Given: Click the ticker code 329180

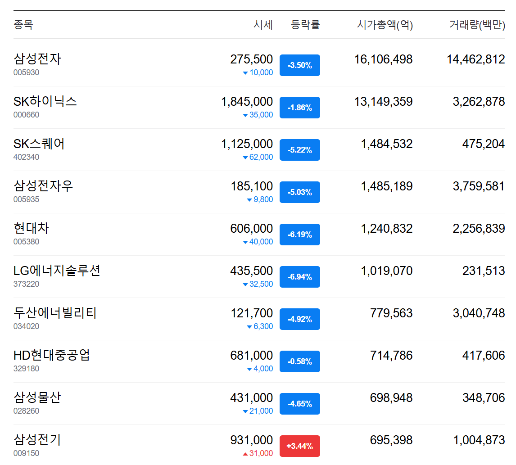Looking at the screenshot, I should pyautogui.click(x=26, y=369).
